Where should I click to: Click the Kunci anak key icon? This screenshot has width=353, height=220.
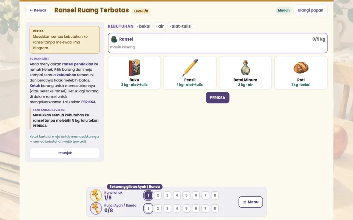click(x=96, y=195)
